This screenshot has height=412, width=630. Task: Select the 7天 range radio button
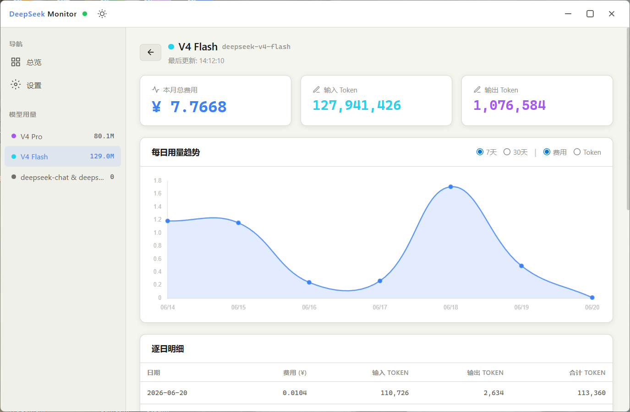480,152
